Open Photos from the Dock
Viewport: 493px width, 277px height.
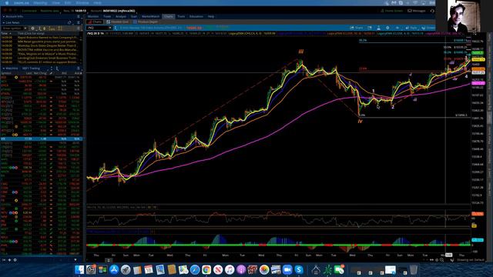[x=264, y=269]
